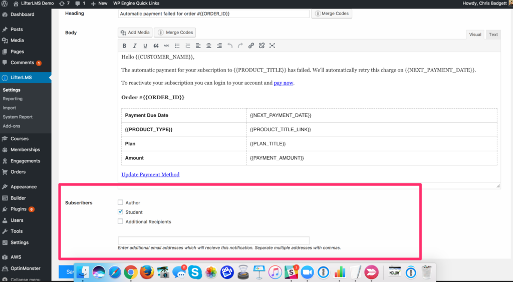This screenshot has width=513, height=282.
Task: Focus the Heading input field
Action: click(x=213, y=14)
